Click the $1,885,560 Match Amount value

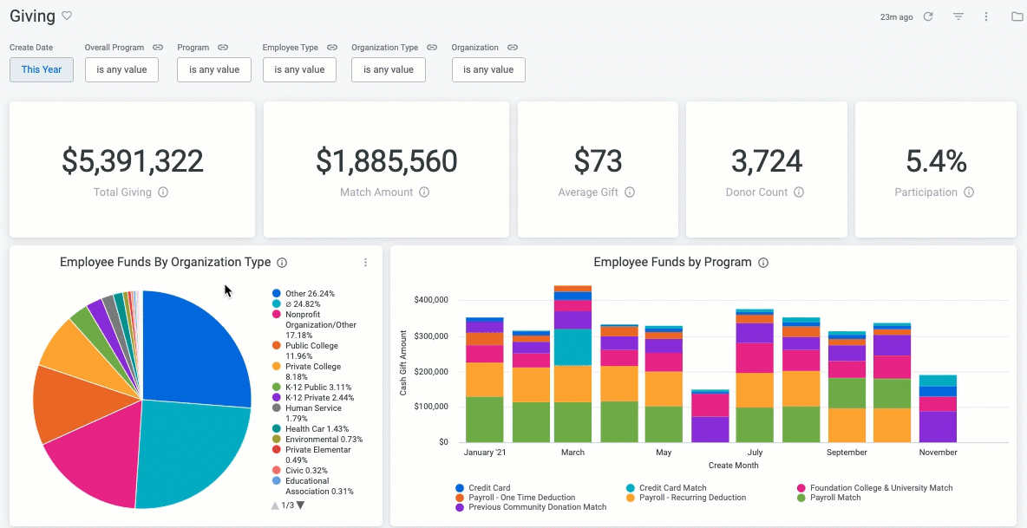[x=387, y=161]
